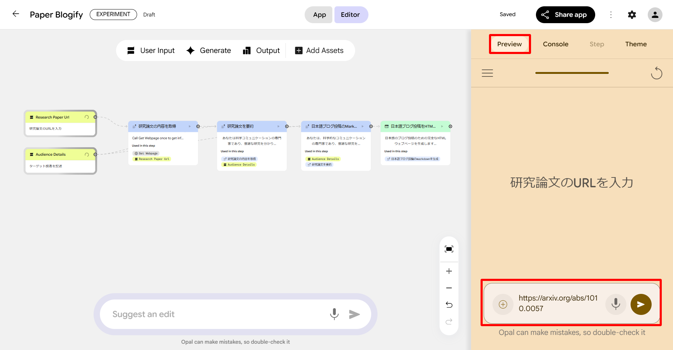This screenshot has height=350, width=673.
Task: Expand the attachment plus in the URL input
Action: click(503, 304)
